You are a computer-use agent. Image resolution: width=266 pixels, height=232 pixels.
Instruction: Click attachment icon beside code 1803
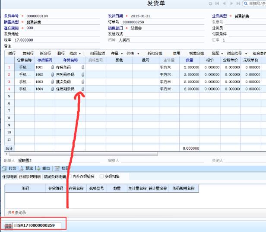coord(52,81)
